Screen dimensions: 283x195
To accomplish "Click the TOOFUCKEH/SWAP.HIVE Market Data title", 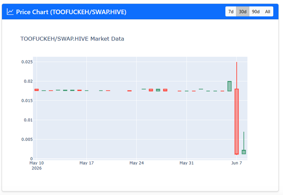I will pyautogui.click(x=72, y=39).
